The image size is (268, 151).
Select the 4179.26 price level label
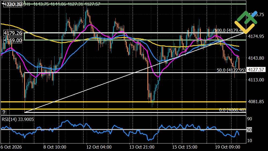(13, 33)
